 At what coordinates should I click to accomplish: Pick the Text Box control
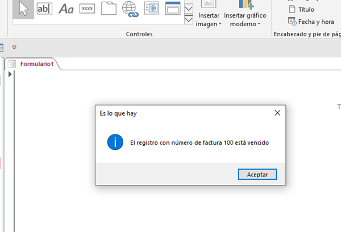44,9
